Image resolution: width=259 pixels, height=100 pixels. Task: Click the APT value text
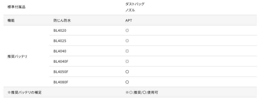pos(129,21)
